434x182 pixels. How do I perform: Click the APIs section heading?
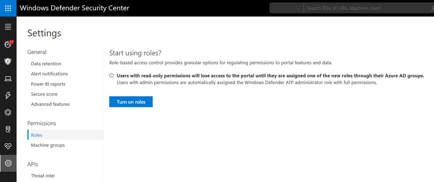(x=33, y=164)
